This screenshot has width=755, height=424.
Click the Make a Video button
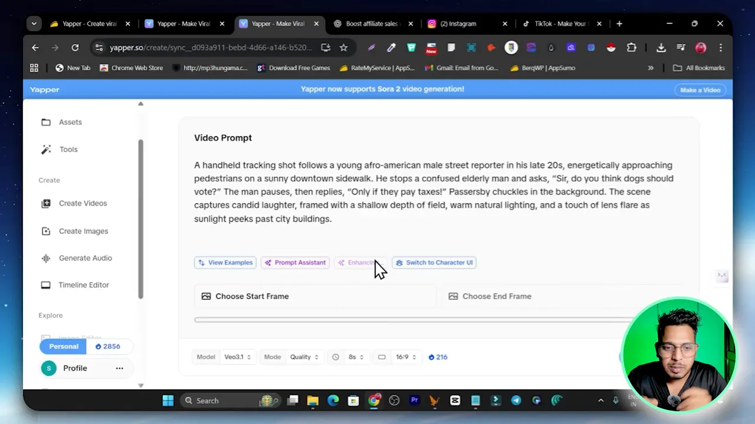[x=700, y=90]
